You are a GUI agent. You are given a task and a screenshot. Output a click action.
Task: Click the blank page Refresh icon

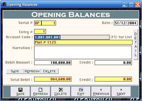pos(40,90)
